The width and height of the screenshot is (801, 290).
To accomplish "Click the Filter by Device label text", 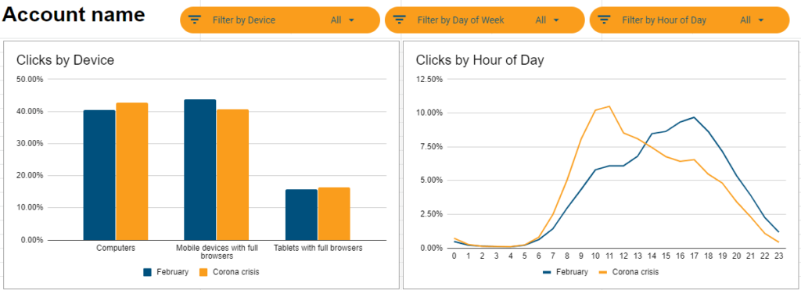I will pyautogui.click(x=244, y=20).
